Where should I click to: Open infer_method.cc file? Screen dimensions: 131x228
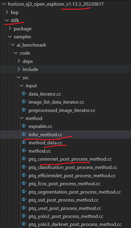45,135
